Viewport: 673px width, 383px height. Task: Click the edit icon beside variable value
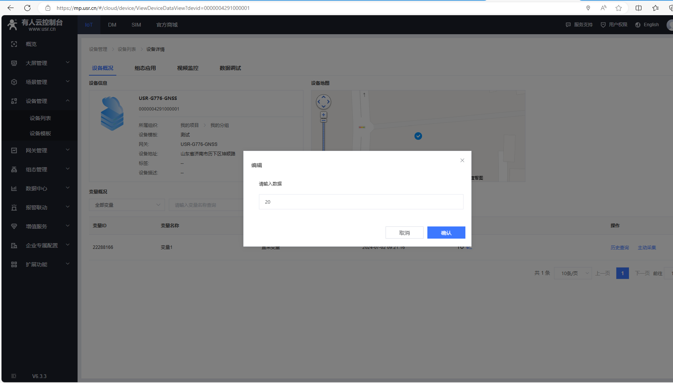(x=469, y=247)
